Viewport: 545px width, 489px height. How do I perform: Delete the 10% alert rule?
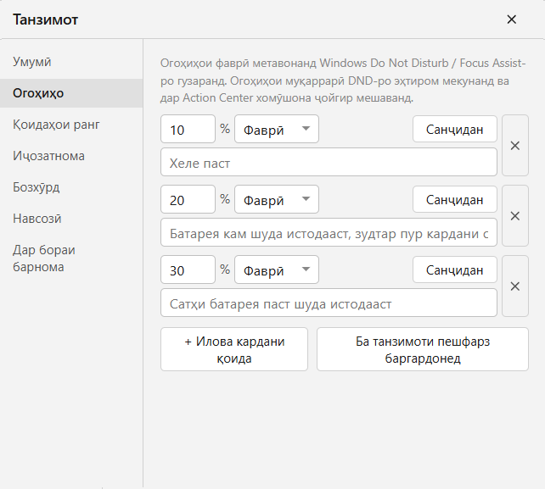[x=515, y=146]
